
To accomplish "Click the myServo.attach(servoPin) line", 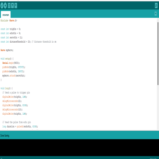I will tap(14, 76).
